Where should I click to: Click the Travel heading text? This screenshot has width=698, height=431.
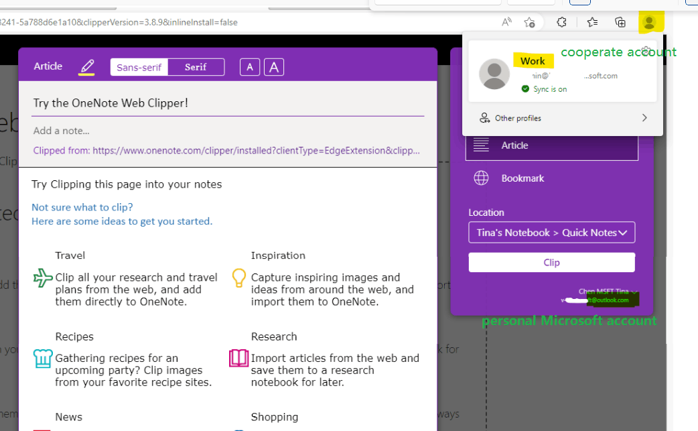pyautogui.click(x=70, y=255)
